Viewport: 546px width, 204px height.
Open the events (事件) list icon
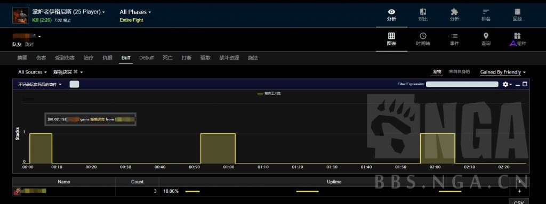click(x=454, y=39)
